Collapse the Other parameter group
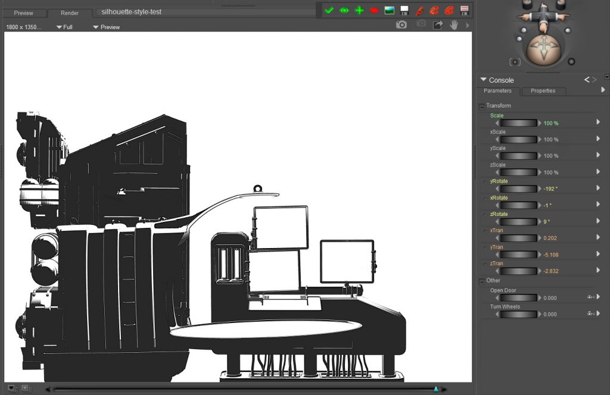 click(x=482, y=281)
